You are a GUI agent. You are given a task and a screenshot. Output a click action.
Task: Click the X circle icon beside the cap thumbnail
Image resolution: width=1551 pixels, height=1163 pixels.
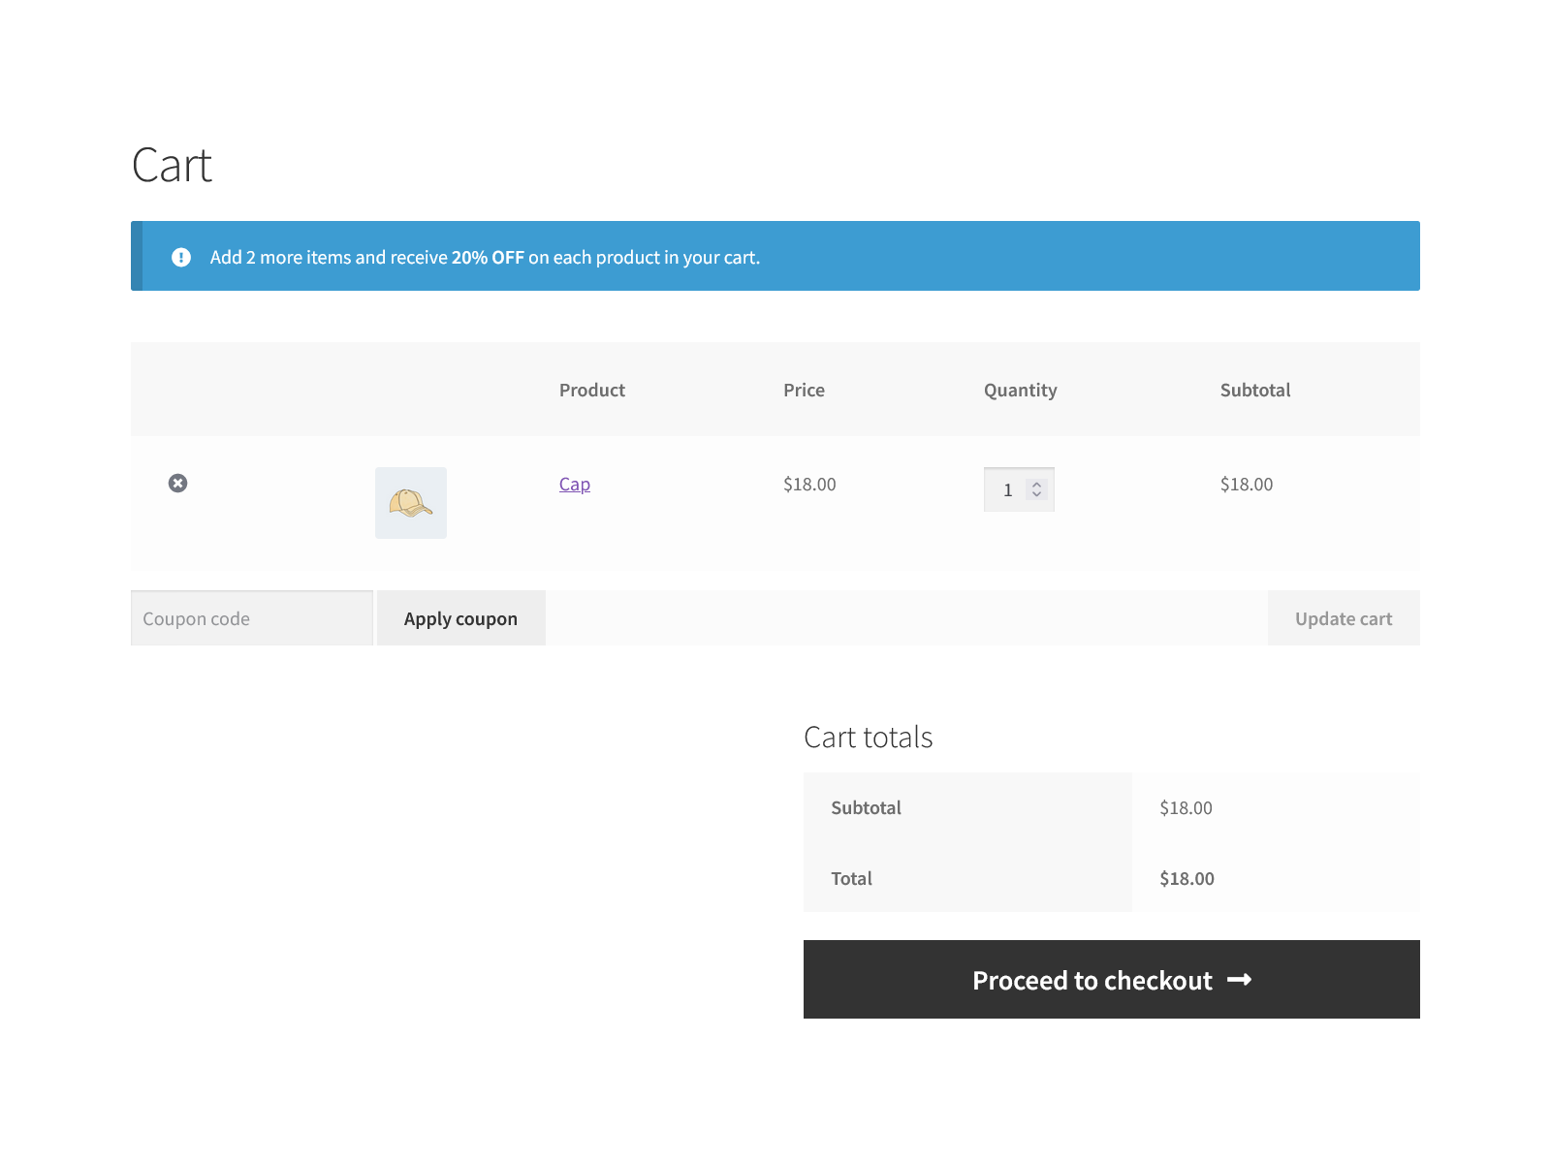pos(177,483)
